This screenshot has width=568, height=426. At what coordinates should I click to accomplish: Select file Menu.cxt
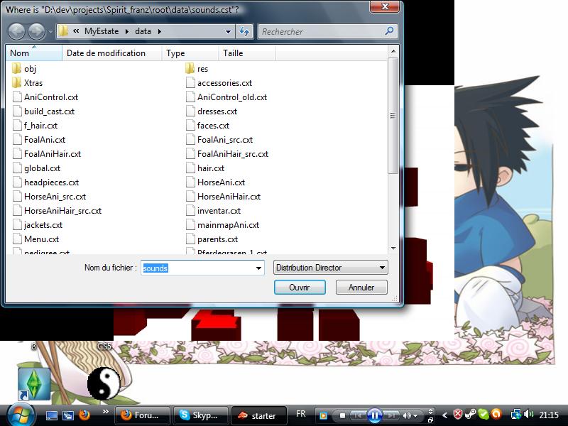[35, 239]
